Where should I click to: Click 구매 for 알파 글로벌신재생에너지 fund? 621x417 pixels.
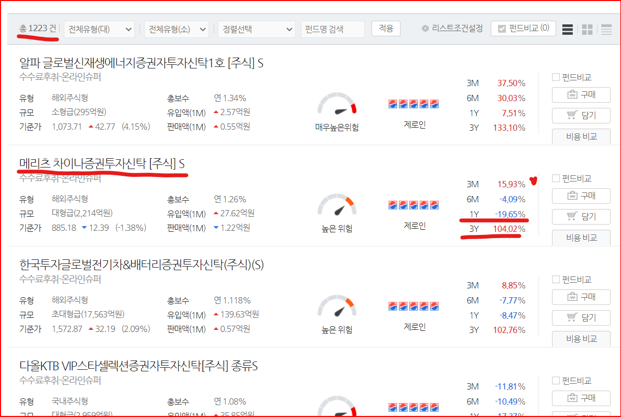tap(581, 94)
